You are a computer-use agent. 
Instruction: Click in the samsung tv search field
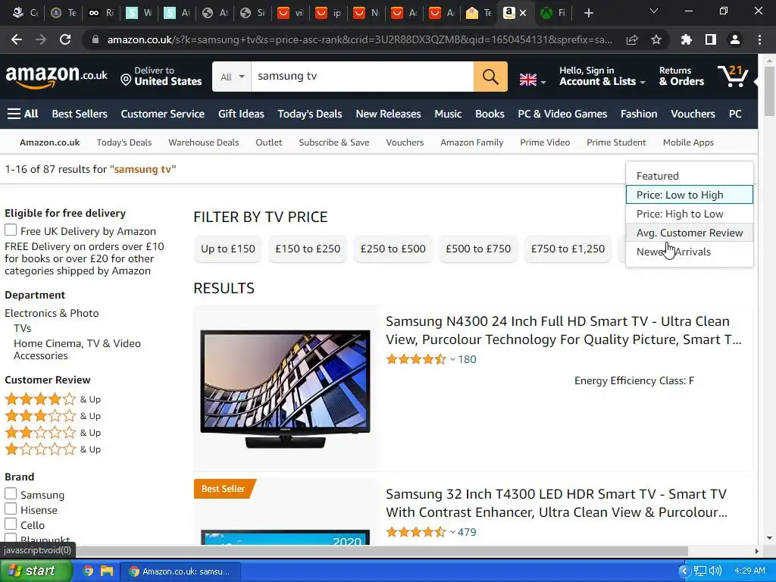pyautogui.click(x=362, y=77)
